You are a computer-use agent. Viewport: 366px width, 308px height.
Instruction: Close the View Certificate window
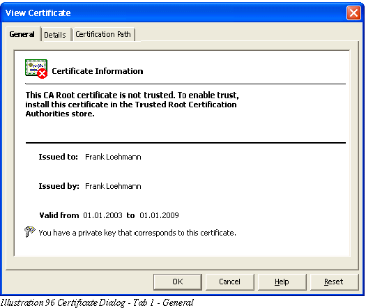353,13
